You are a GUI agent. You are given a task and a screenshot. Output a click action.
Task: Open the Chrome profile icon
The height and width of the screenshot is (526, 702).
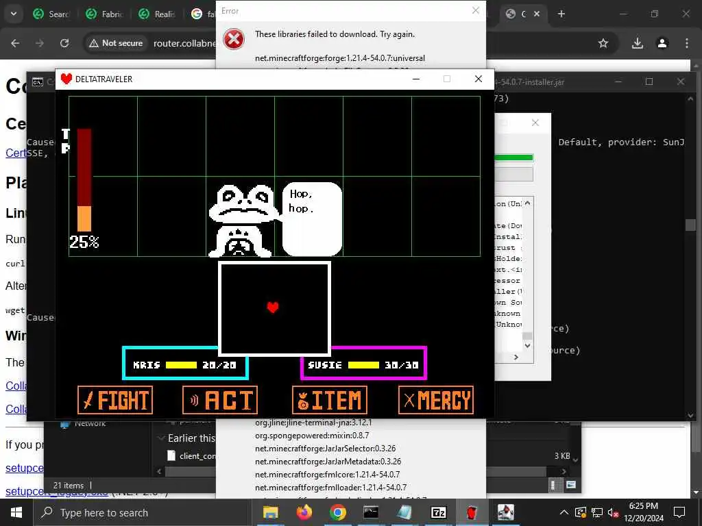pyautogui.click(x=662, y=43)
